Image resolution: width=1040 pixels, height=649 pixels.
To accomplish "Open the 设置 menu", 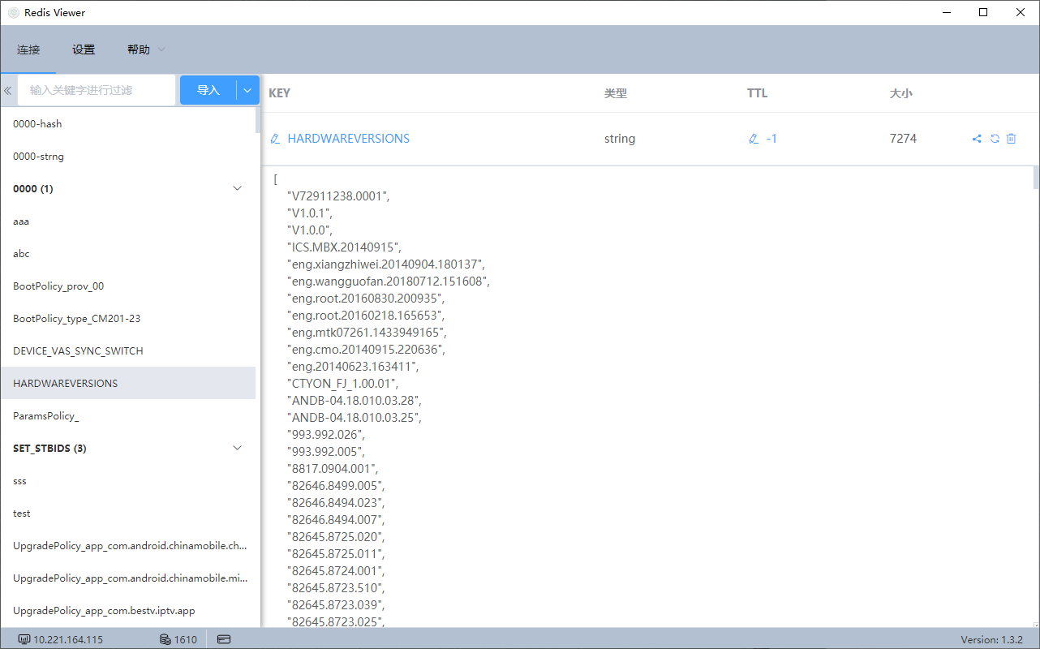I will (84, 49).
